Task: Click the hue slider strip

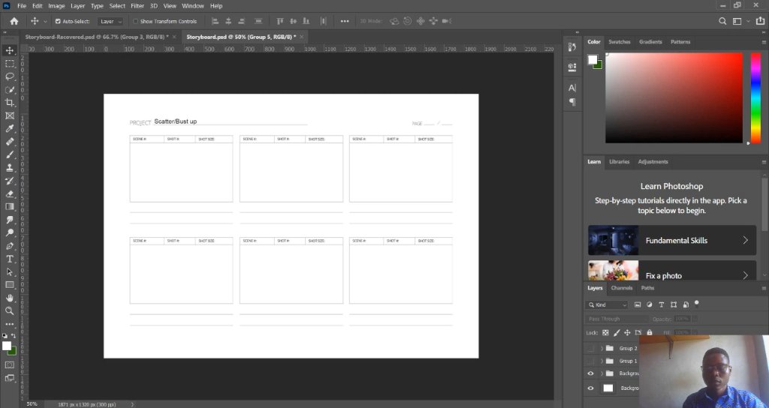Action: pyautogui.click(x=755, y=98)
